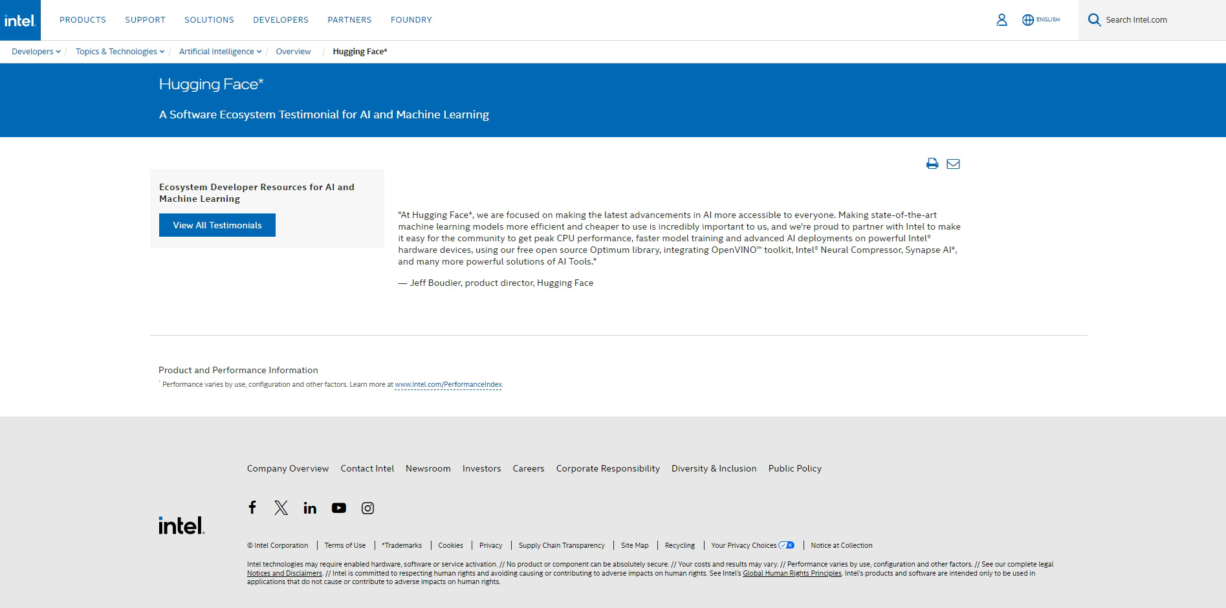Click the Intel logo in header

[20, 20]
